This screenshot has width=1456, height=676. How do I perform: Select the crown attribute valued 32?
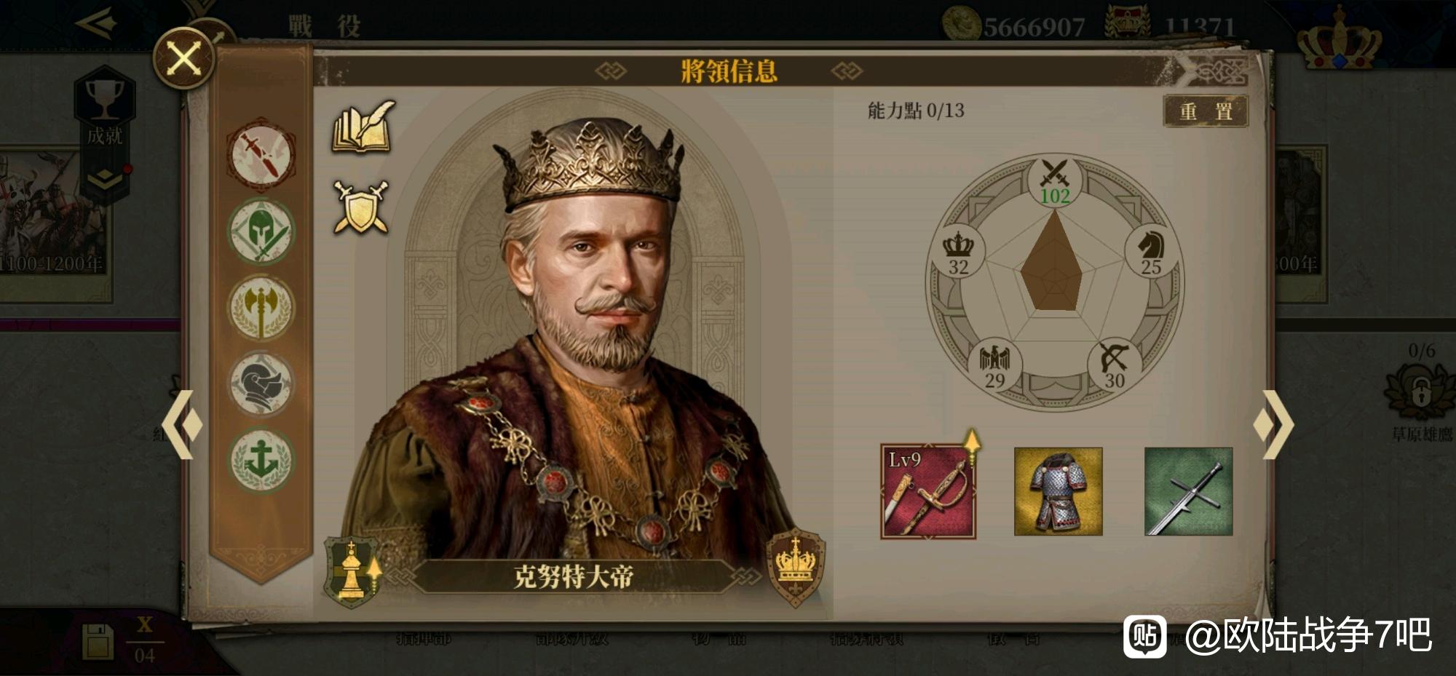959,254
